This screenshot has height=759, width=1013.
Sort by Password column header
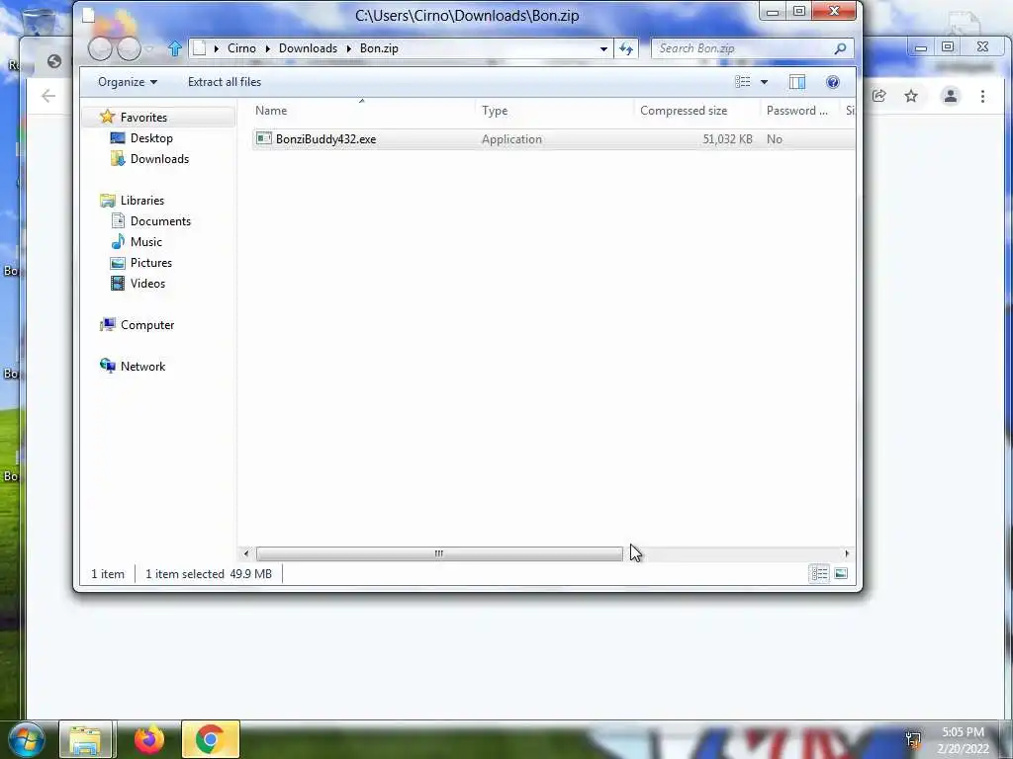(x=800, y=111)
